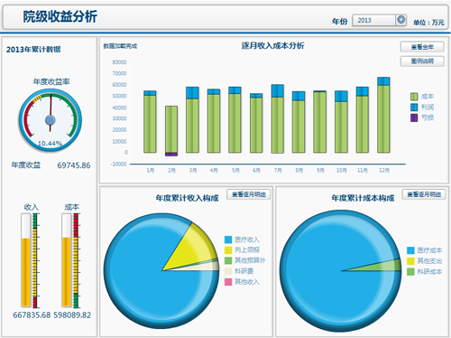The width and height of the screenshot is (451, 338).
Task: Click the purple 亏损 legend swatch
Action: (x=414, y=117)
